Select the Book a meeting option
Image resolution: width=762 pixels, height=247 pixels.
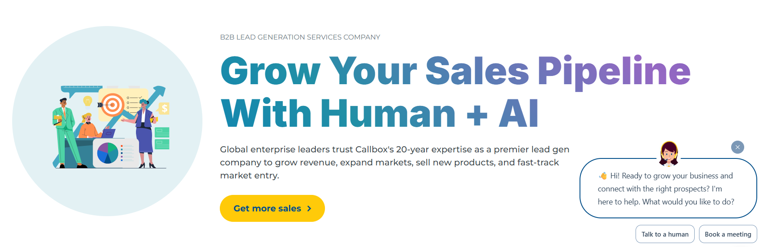(728, 234)
